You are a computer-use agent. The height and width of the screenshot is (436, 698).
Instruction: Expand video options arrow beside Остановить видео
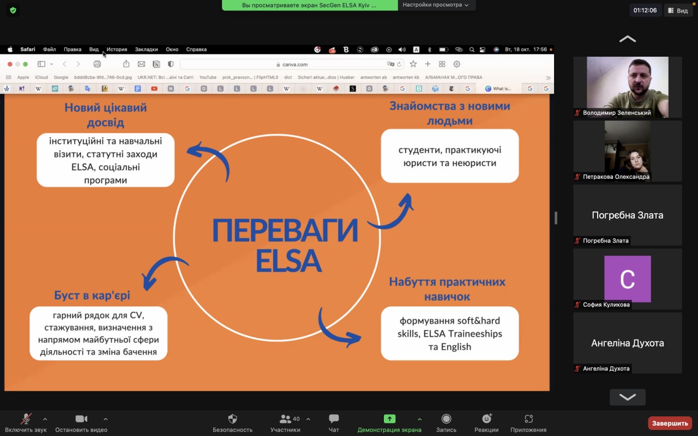tap(105, 419)
